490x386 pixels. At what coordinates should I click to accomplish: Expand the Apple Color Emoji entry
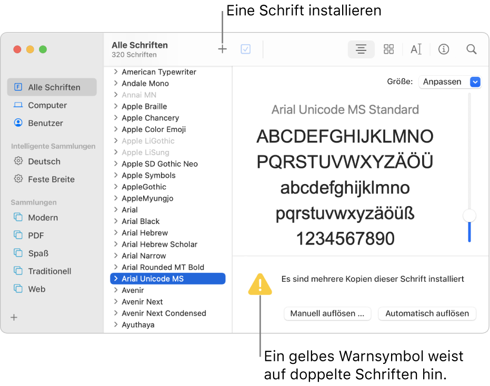pos(116,129)
